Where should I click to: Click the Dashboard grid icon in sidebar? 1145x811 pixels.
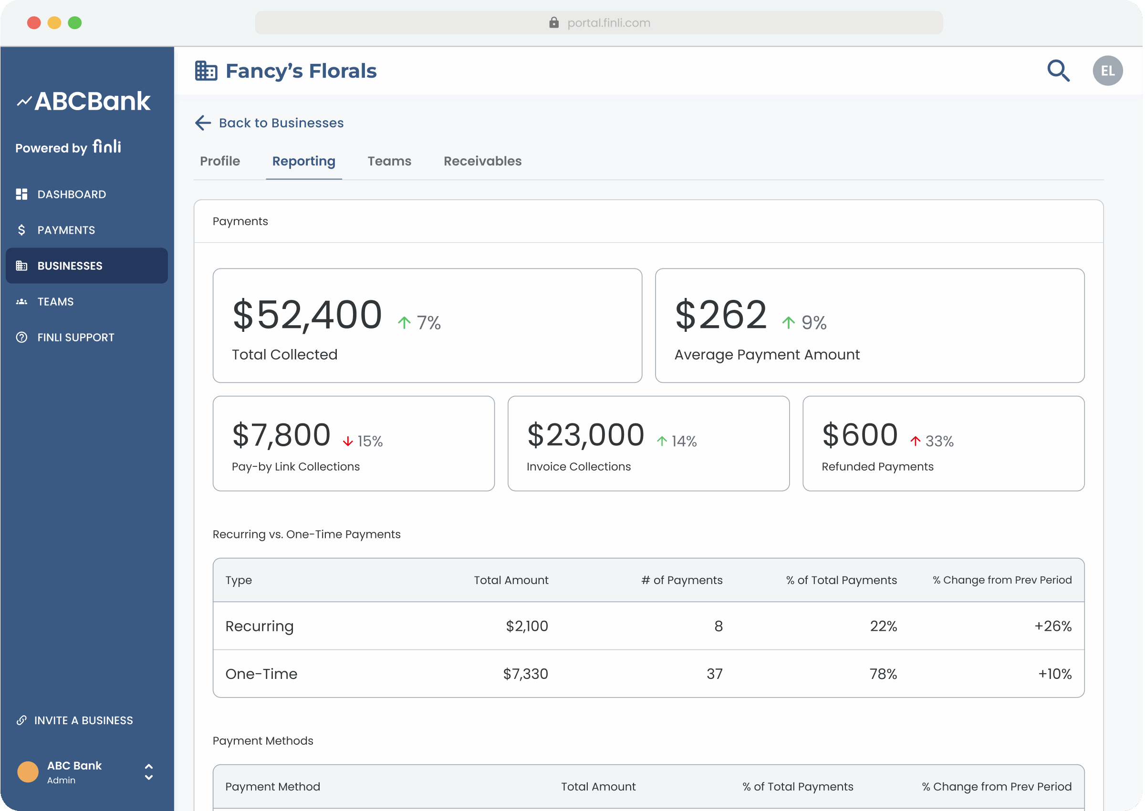[x=21, y=194]
